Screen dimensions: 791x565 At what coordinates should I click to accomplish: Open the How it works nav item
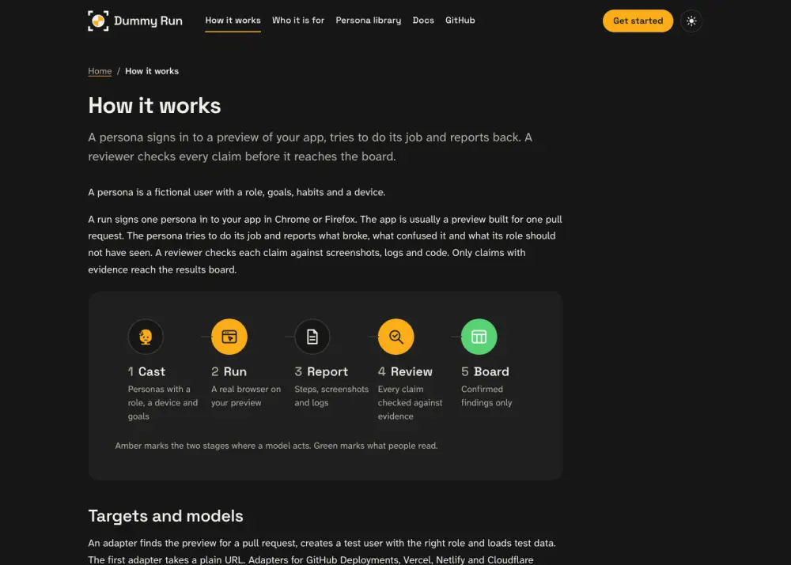tap(233, 21)
